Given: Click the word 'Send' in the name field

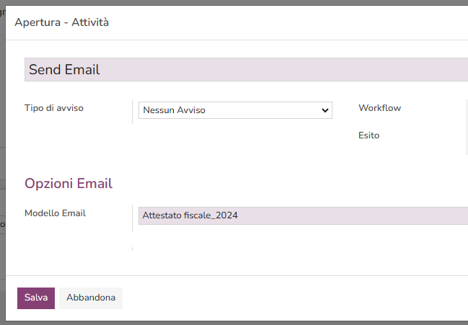Looking at the screenshot, I should click(45, 70).
